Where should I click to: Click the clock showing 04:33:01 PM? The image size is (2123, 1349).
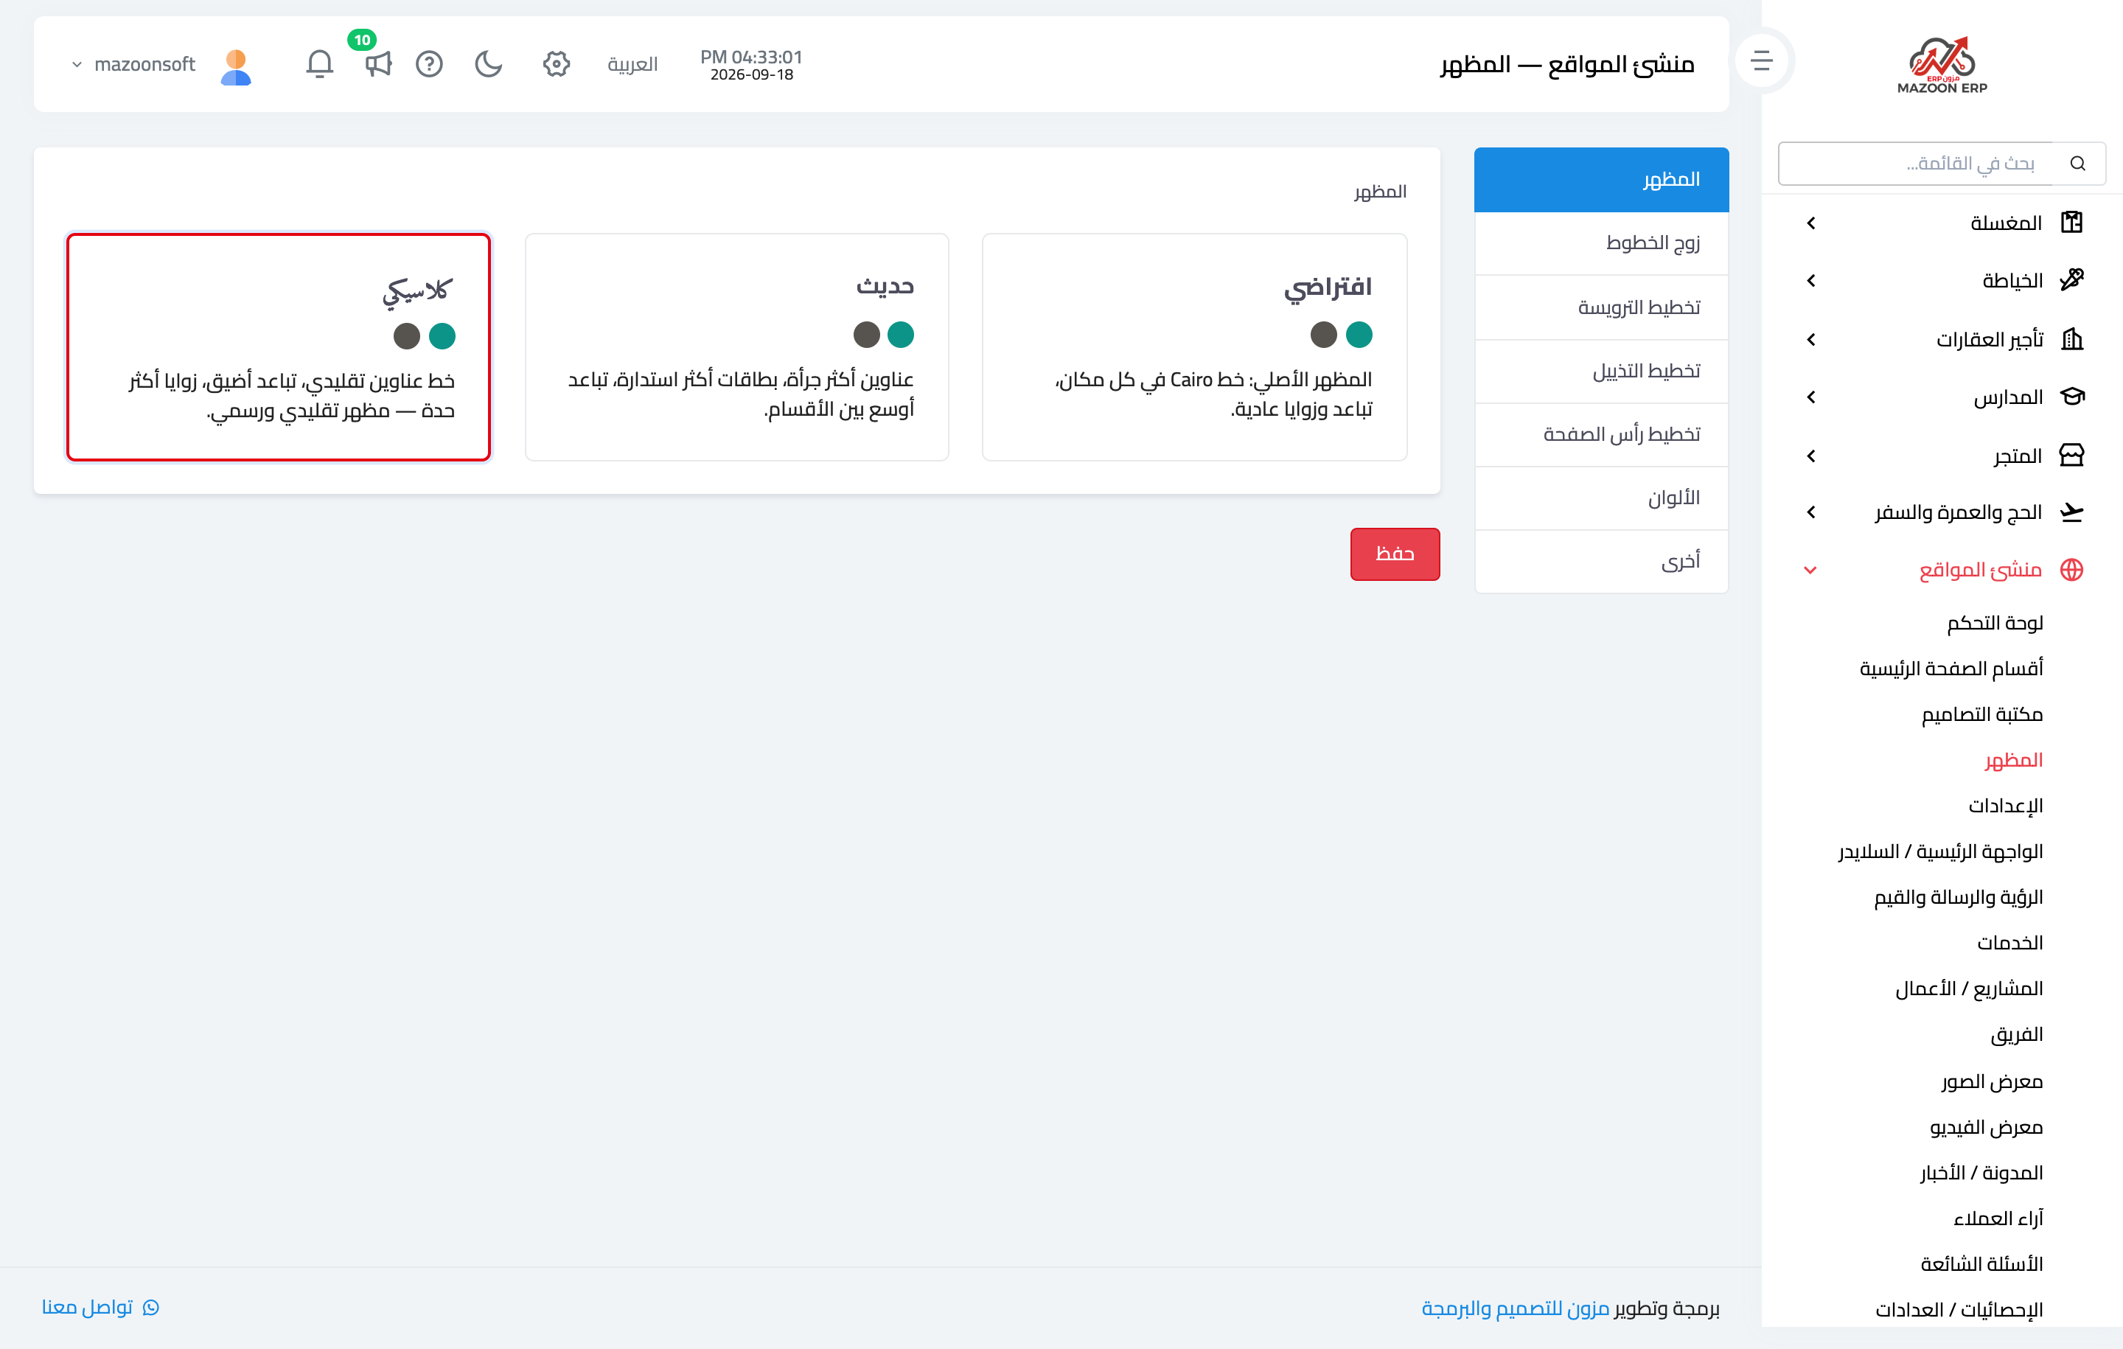coord(751,57)
